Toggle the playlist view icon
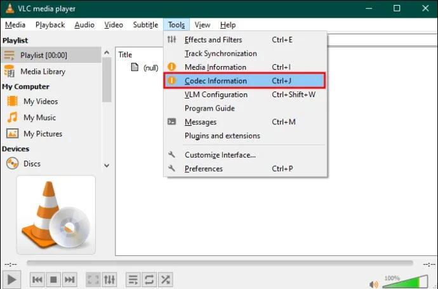The width and height of the screenshot is (438, 289). 133,279
